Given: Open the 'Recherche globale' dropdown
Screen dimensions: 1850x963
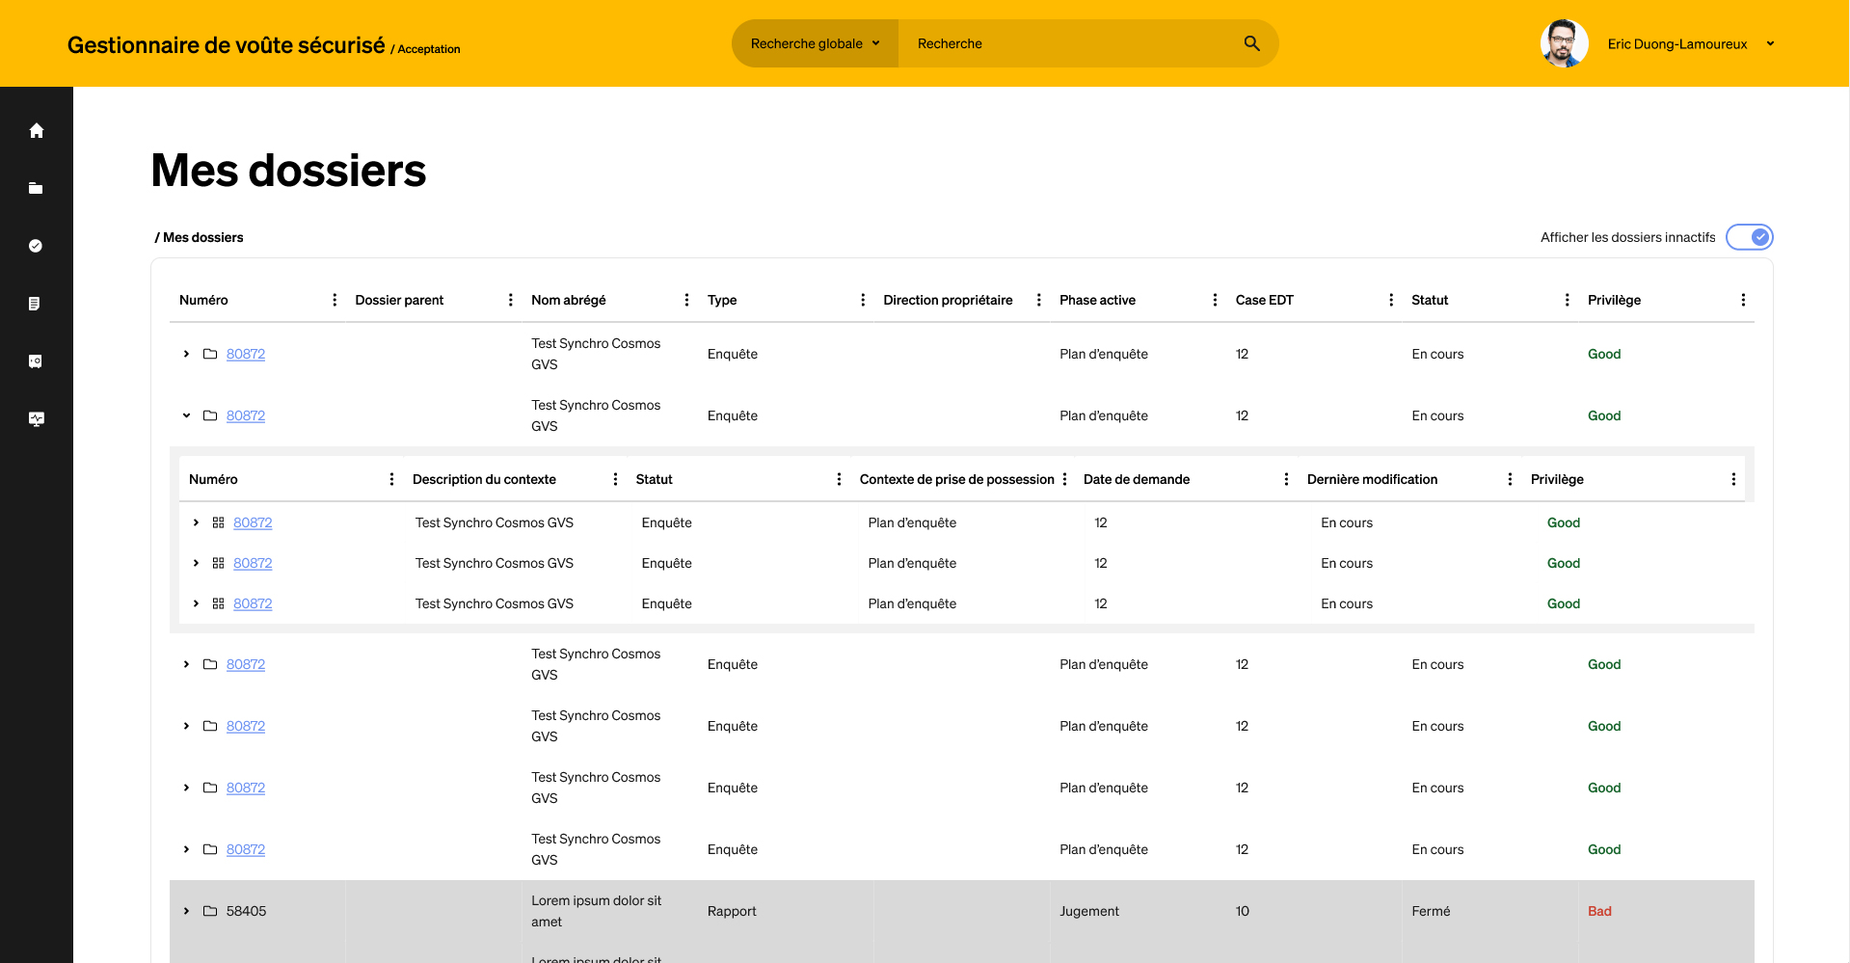Looking at the screenshot, I should [815, 43].
